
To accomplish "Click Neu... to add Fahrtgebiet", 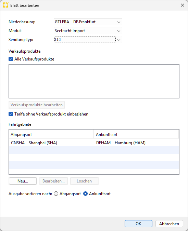I will [23, 181].
